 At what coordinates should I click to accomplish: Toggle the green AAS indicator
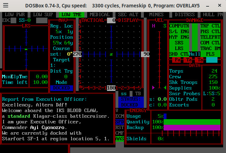pyautogui.click(x=120, y=139)
